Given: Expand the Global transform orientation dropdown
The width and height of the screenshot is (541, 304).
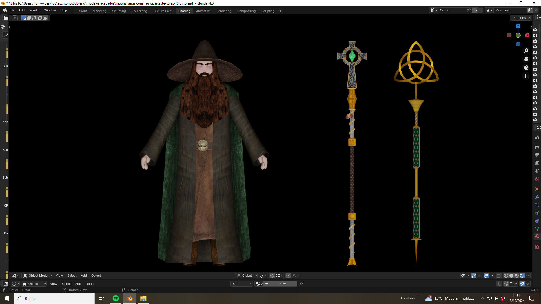Looking at the screenshot, I should 247,276.
